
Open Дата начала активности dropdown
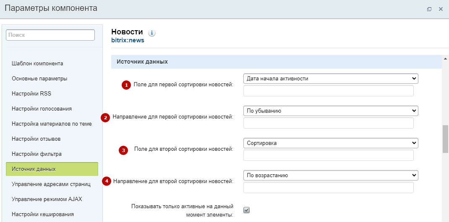tap(331, 78)
